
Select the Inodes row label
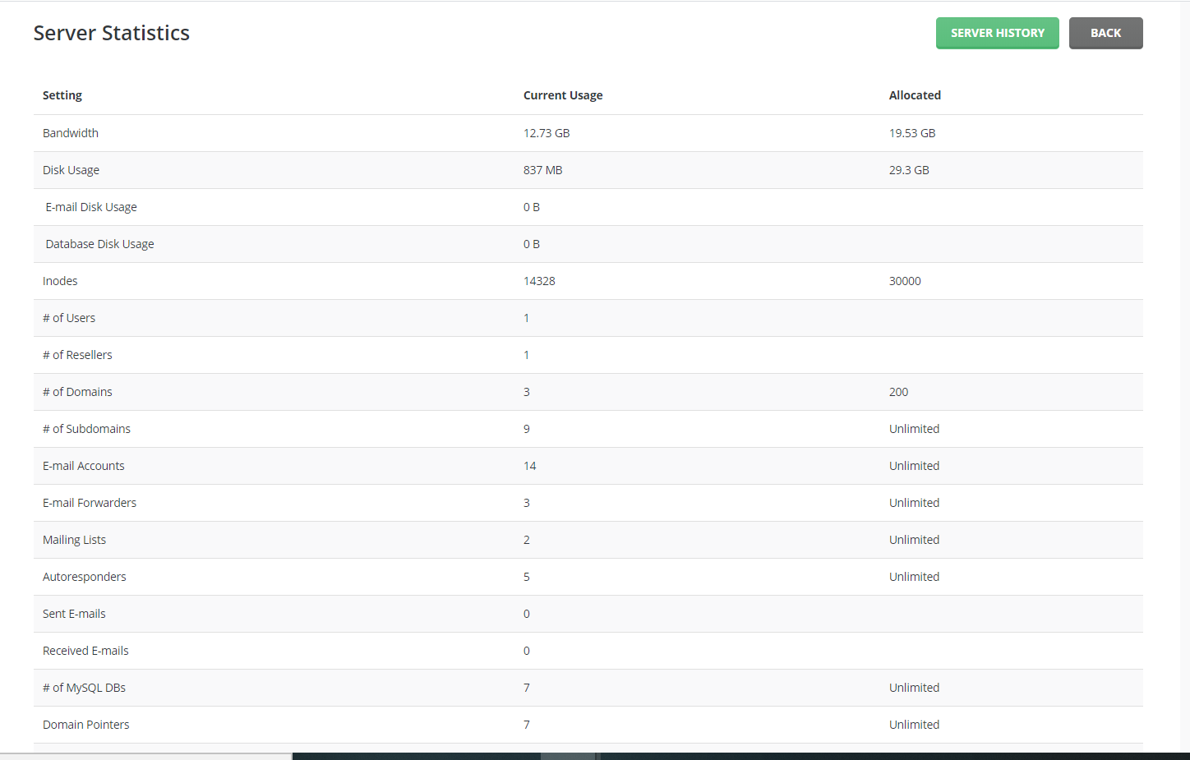pyautogui.click(x=60, y=281)
